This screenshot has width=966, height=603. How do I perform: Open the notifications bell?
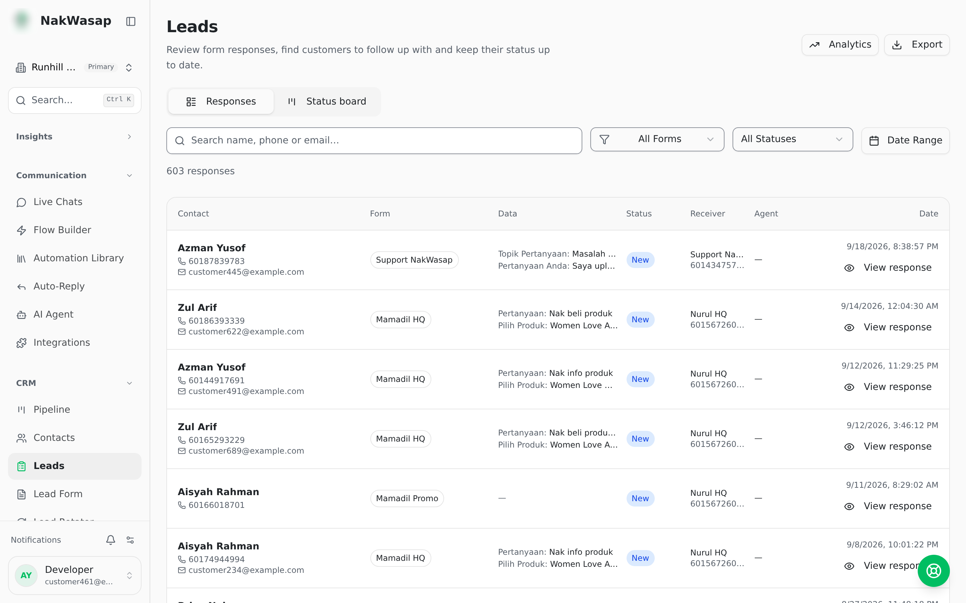111,540
